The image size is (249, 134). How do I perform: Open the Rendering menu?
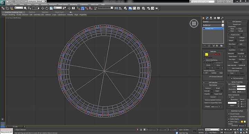(74, 4)
